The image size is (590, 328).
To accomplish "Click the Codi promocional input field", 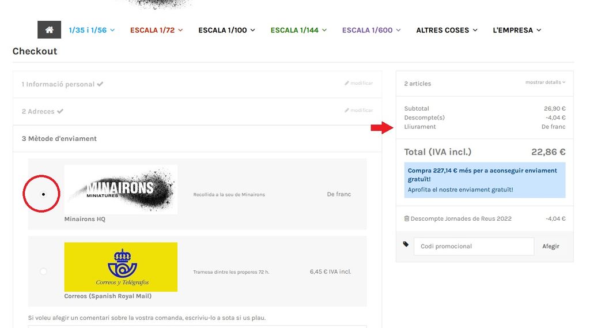I will click(x=474, y=246).
